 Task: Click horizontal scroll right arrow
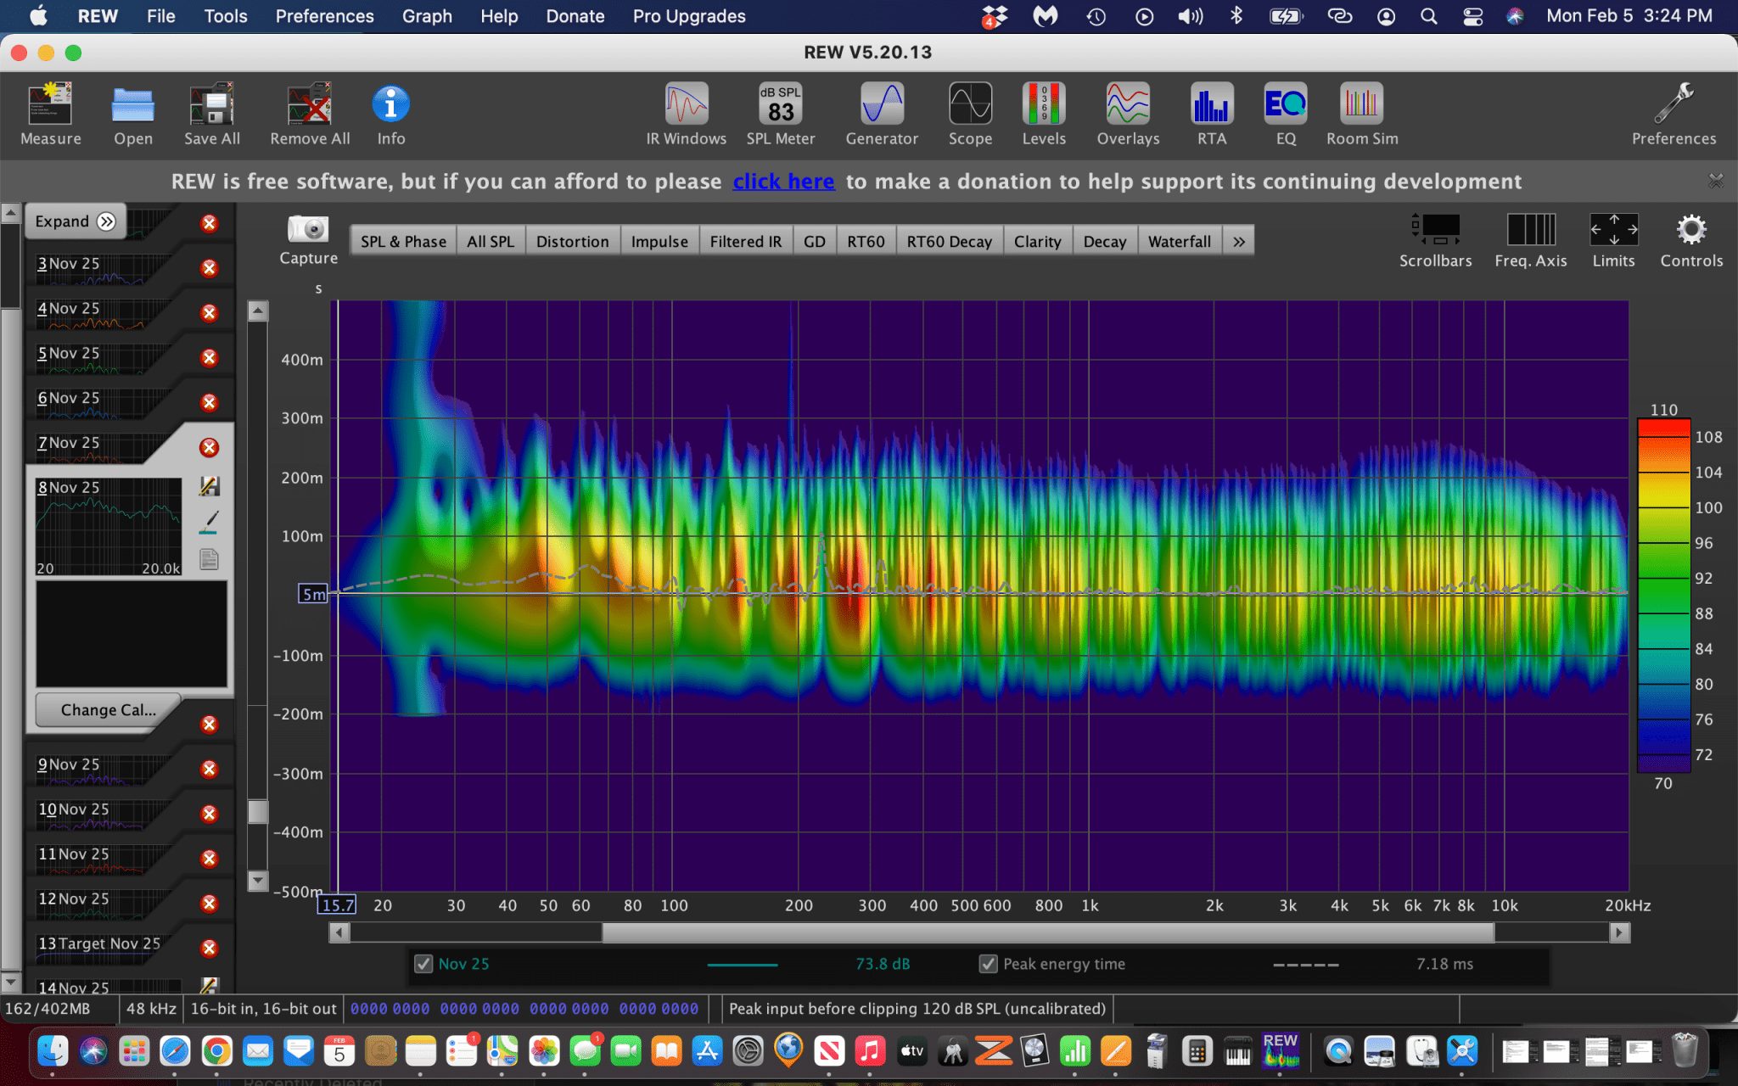click(x=1619, y=933)
